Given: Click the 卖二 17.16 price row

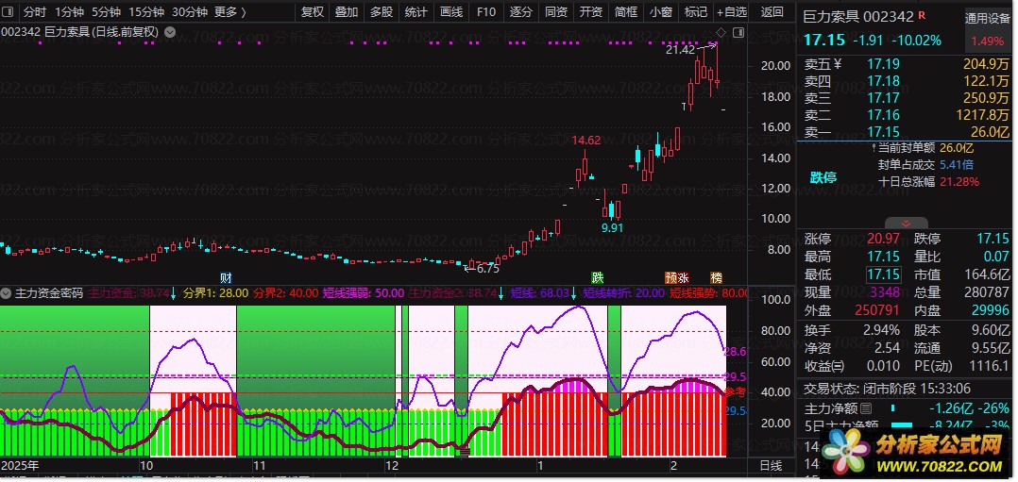Looking at the screenshot, I should pyautogui.click(x=907, y=115).
